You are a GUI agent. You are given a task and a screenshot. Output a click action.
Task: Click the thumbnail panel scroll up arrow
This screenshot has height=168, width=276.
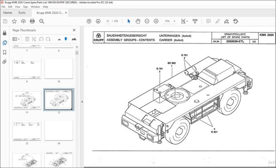(x=77, y=47)
